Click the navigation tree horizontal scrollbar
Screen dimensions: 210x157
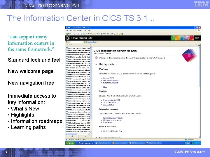coord(78,134)
